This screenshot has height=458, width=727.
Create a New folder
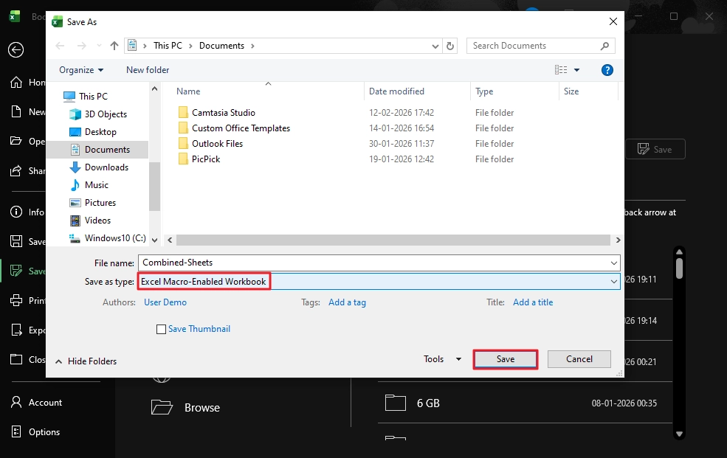(147, 69)
